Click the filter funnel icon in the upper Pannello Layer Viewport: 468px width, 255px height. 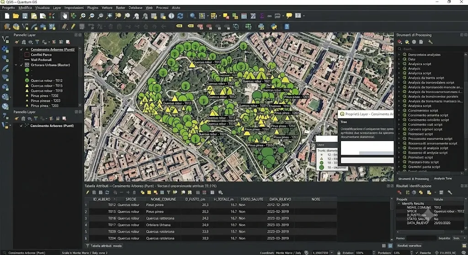(x=37, y=42)
